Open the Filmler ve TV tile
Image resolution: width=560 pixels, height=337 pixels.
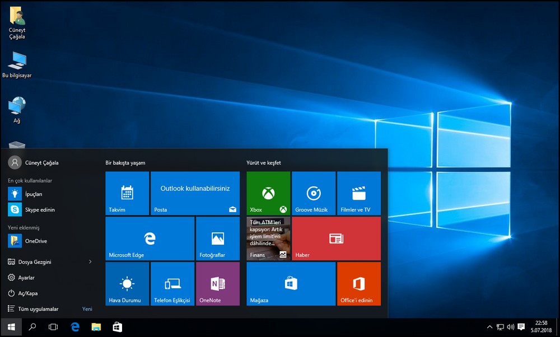[x=359, y=193]
